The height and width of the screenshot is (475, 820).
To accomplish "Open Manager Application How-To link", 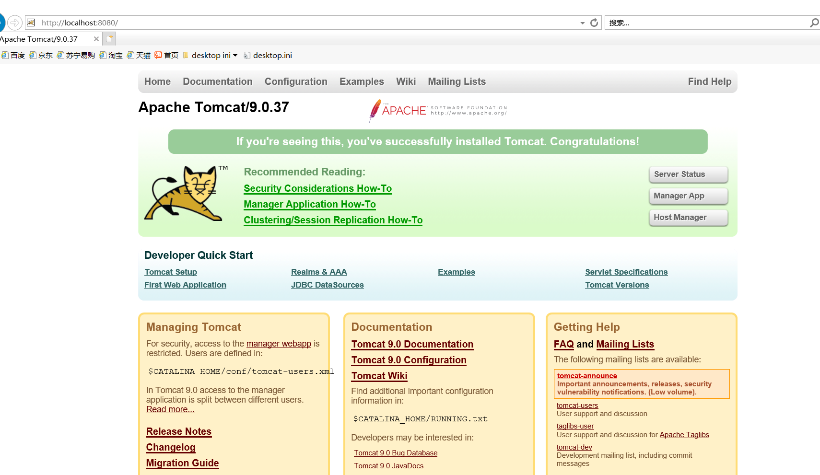I will 310,204.
